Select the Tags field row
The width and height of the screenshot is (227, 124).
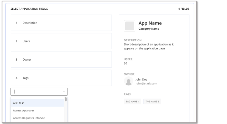click(61, 78)
